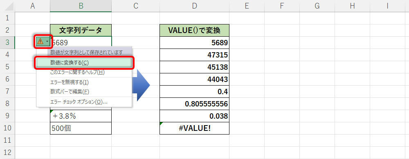Select row 9 header
This screenshot has width=409, height=159.
click(x=7, y=116)
